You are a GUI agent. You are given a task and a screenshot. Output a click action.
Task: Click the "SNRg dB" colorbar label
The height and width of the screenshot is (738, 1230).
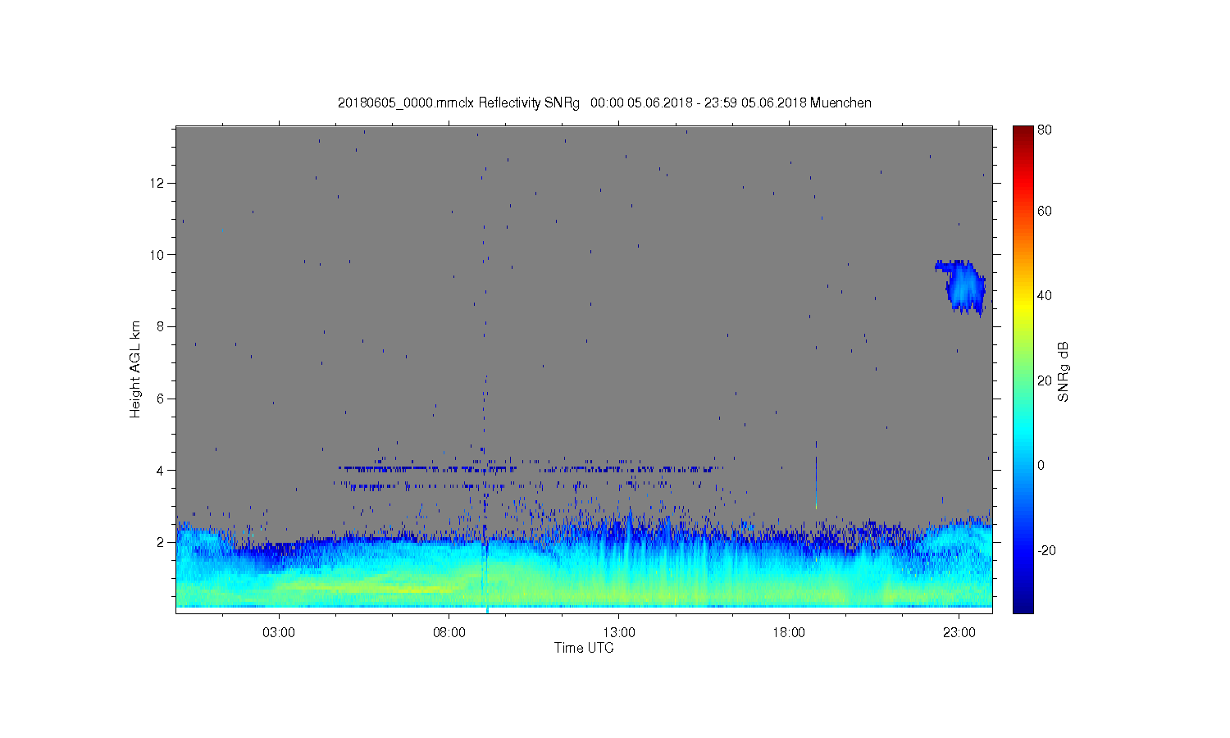1064,371
